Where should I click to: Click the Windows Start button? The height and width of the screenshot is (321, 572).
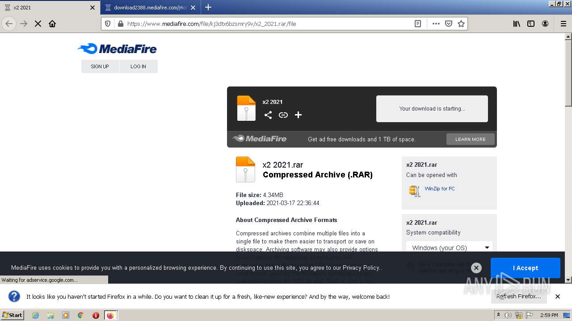tap(13, 315)
